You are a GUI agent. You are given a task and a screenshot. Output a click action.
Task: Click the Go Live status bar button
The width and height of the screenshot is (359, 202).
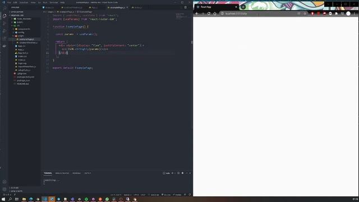(x=166, y=195)
